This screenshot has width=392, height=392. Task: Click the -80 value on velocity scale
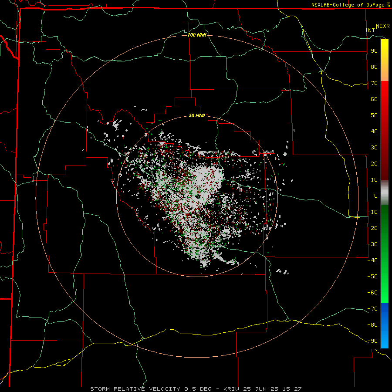pos(372,325)
